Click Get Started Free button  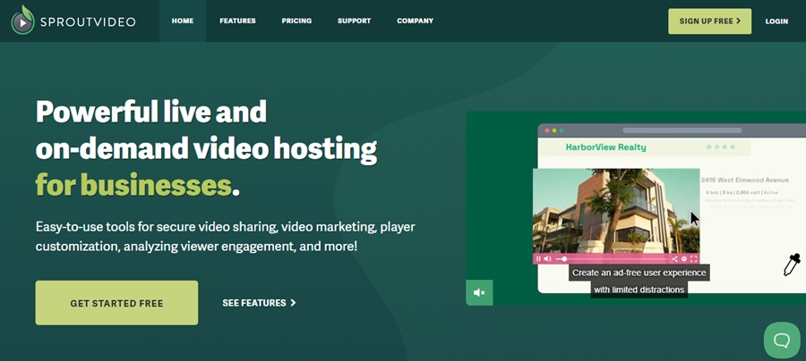(116, 303)
